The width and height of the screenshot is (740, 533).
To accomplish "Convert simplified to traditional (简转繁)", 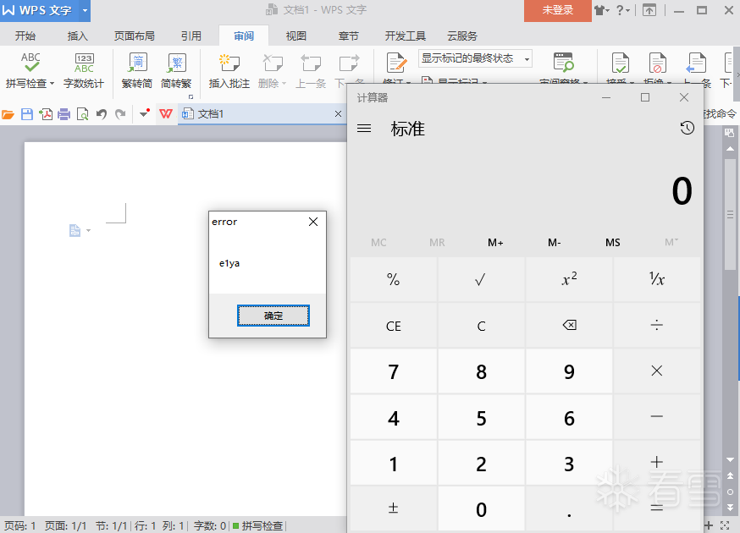I will point(176,71).
